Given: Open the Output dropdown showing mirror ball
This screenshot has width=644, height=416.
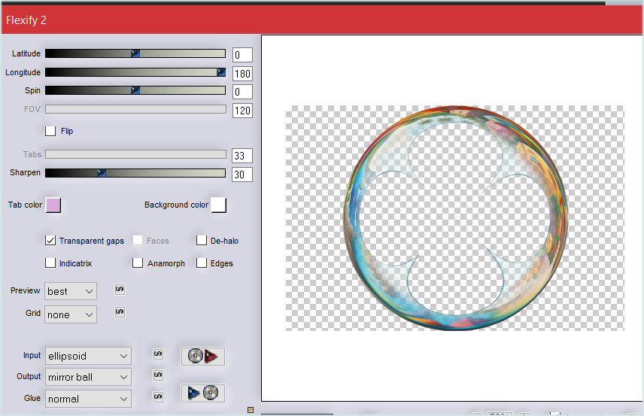Looking at the screenshot, I should (88, 377).
